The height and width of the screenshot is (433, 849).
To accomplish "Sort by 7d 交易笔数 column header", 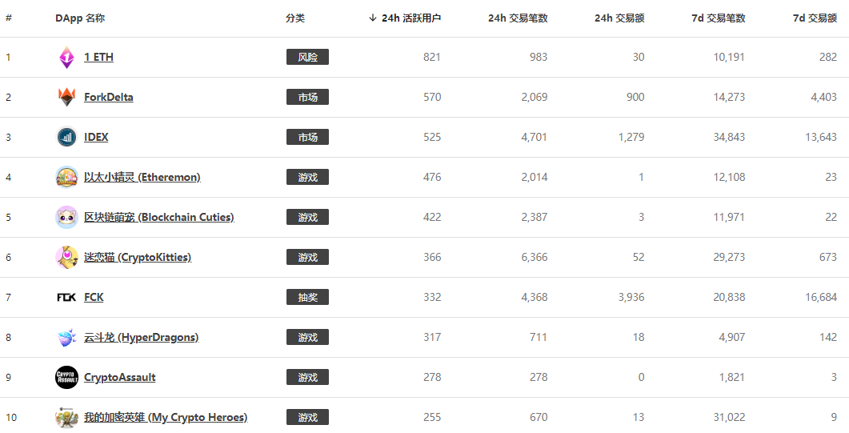I will click(x=719, y=18).
